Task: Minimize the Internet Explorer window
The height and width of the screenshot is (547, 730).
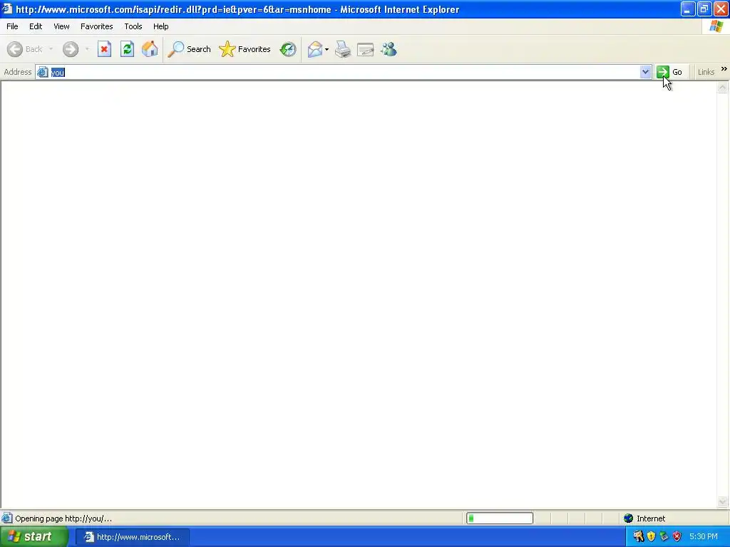Action: (688, 9)
